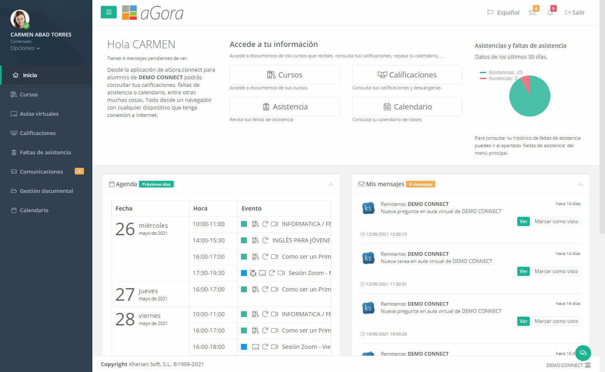Click the Español language flag icon

(490, 13)
